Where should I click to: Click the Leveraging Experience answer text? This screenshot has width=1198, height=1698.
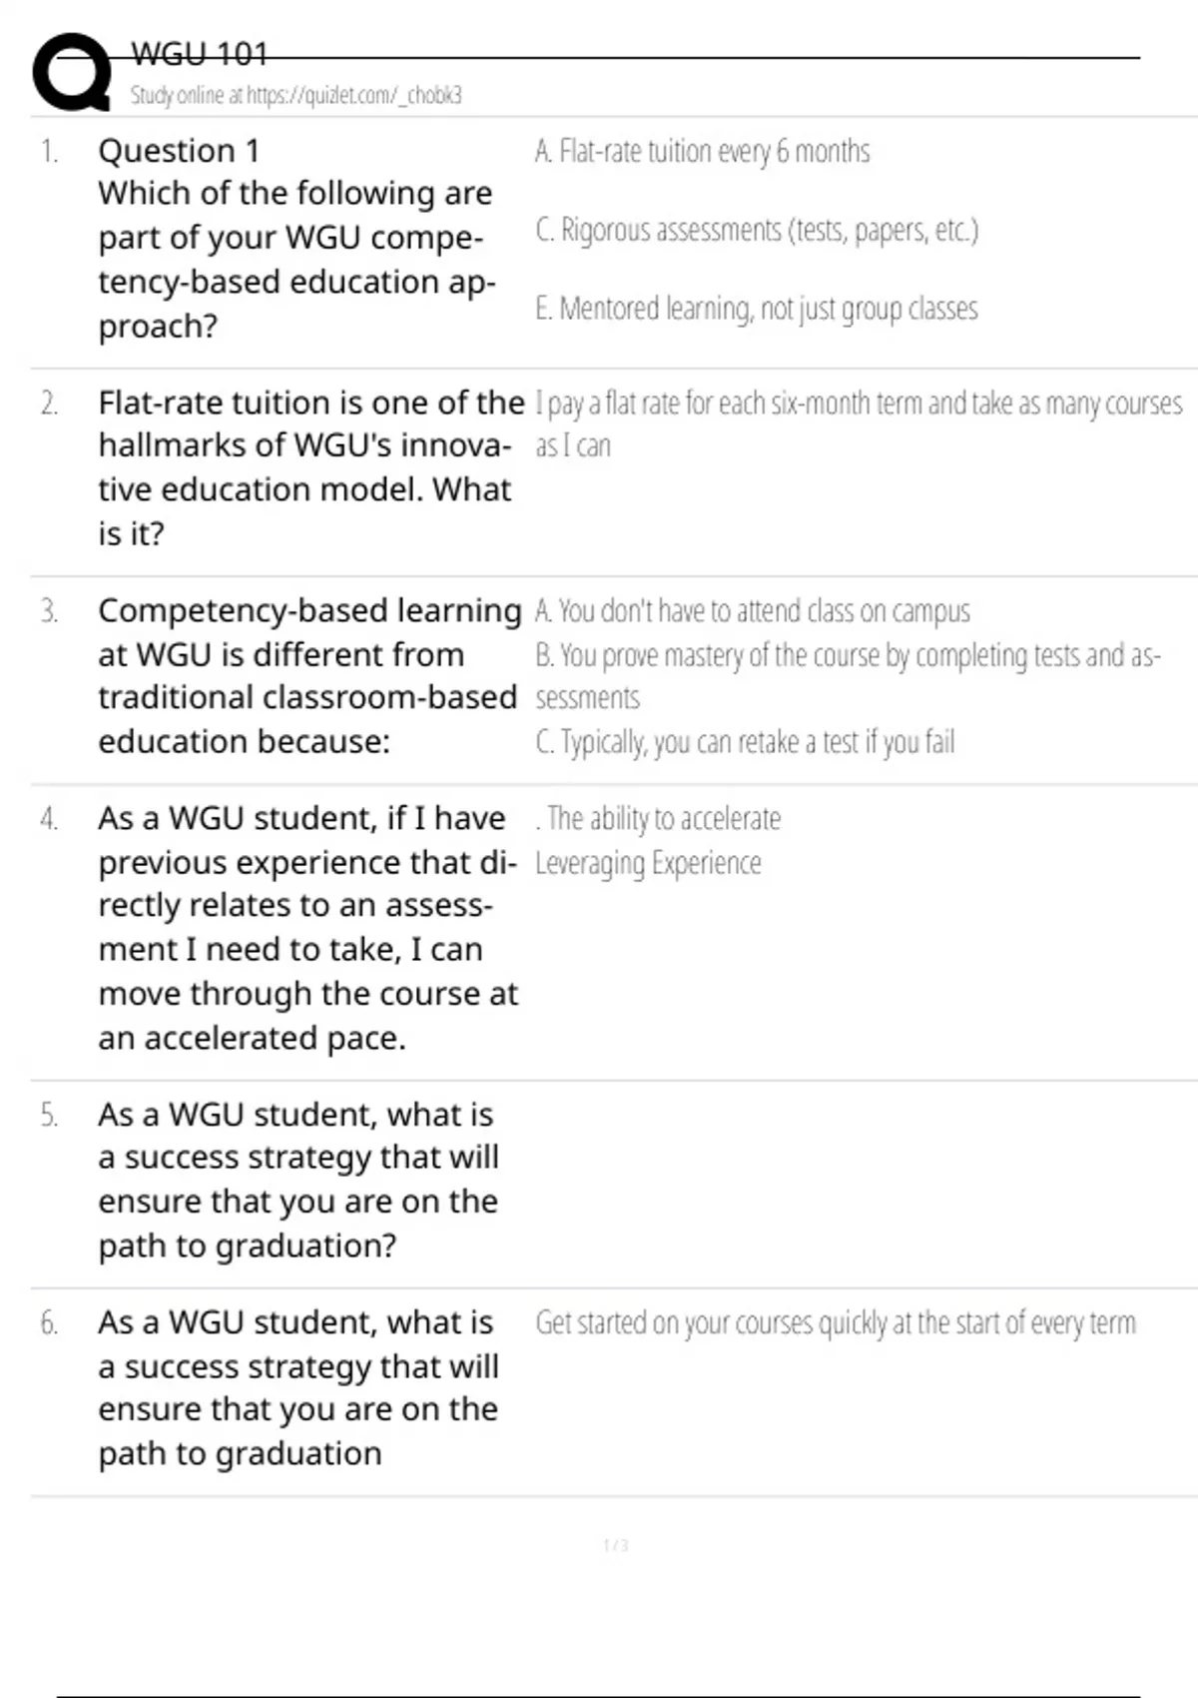coord(648,863)
